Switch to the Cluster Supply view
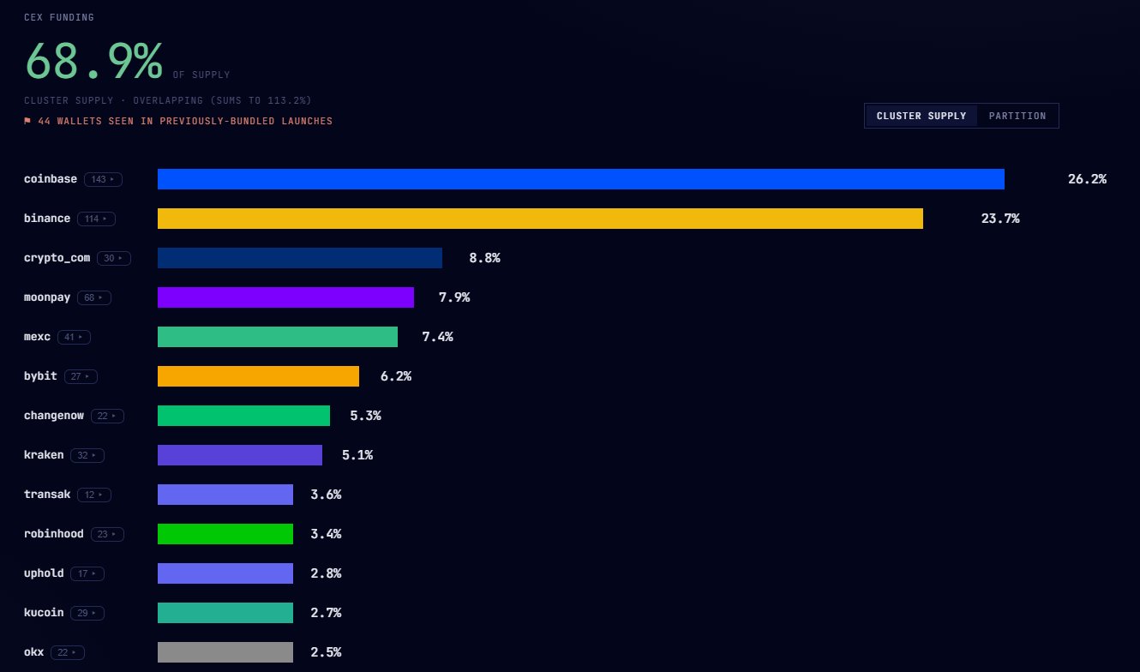 [921, 116]
